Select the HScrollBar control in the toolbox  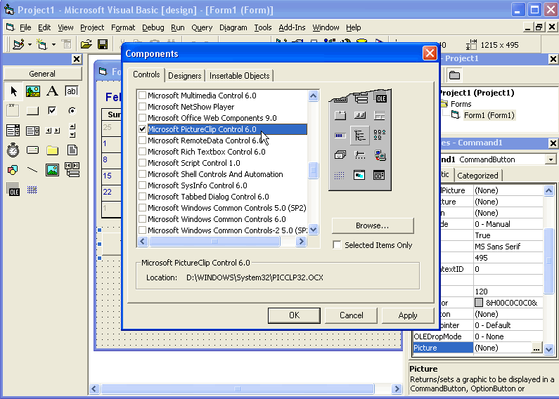[53, 131]
